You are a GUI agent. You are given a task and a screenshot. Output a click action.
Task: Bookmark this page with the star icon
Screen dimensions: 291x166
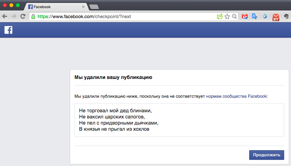(x=227, y=16)
